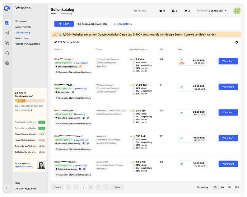Click the question mark help icon

[7, 63]
